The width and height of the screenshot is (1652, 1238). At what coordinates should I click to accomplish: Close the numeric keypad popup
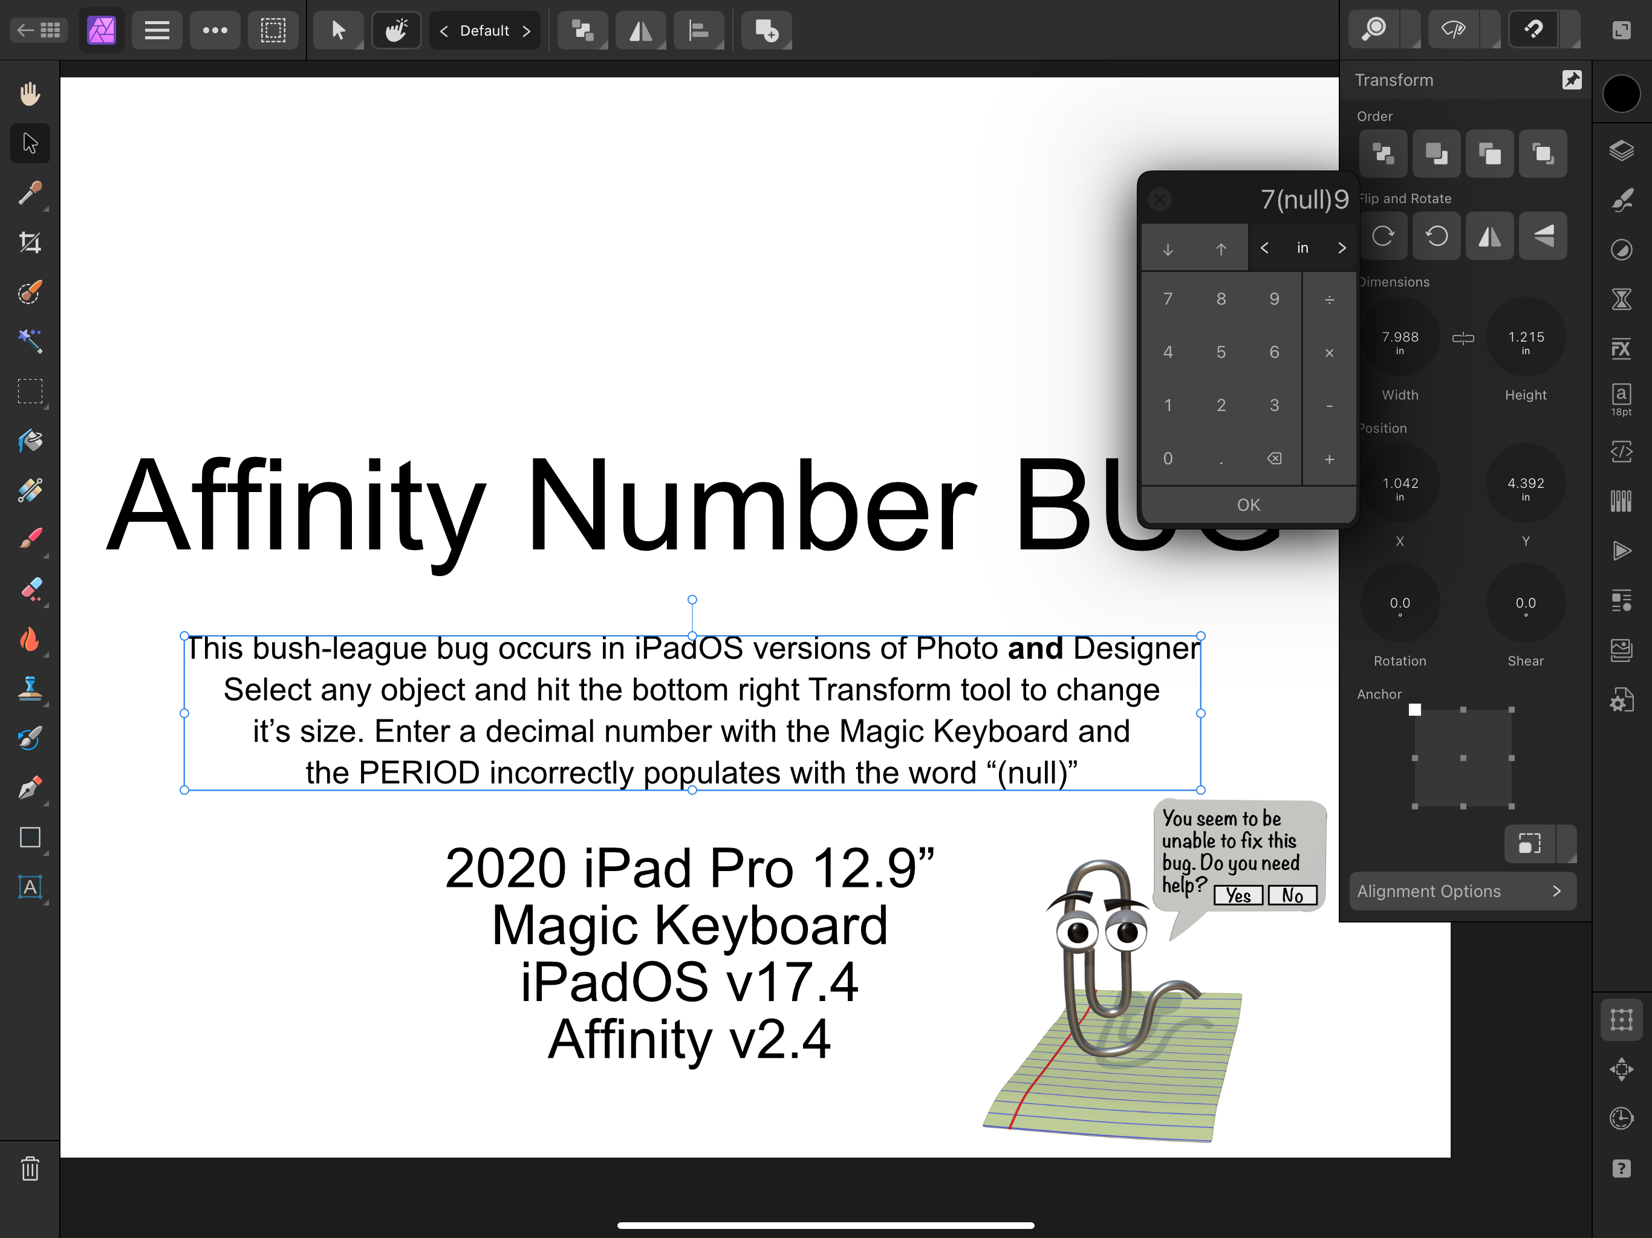point(1160,199)
